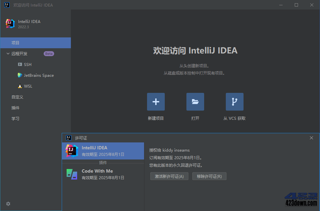Close the 许可证 dialog
This screenshot has width=320, height=211.
(311, 138)
